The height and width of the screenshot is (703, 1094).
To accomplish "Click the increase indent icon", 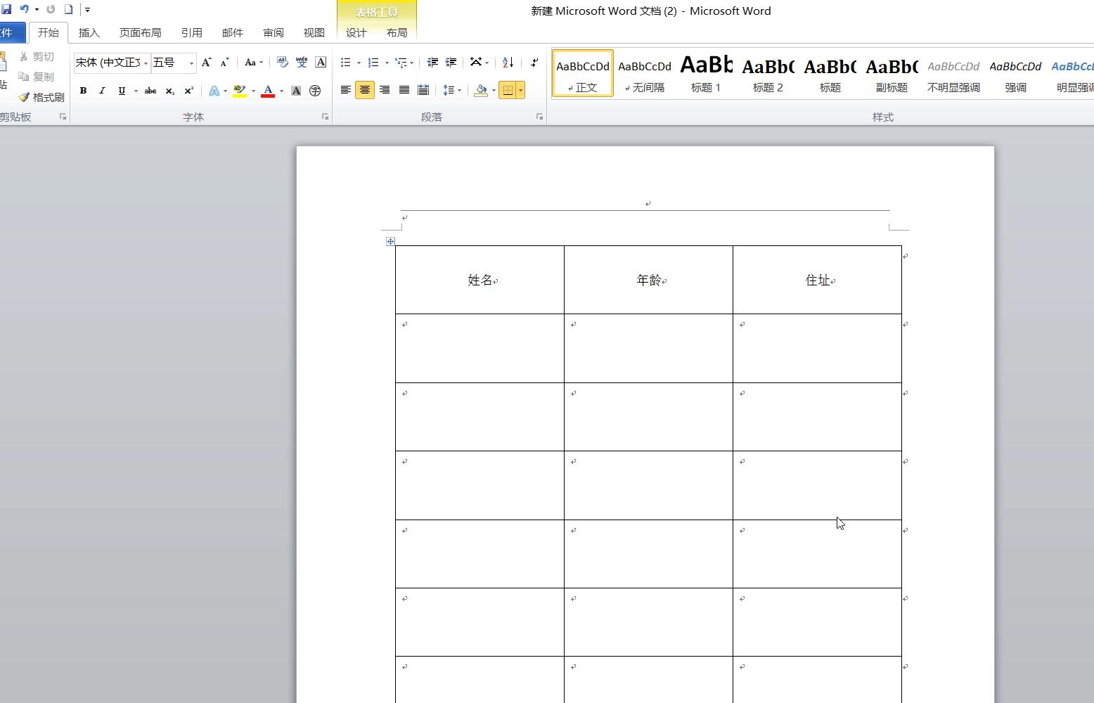I will pos(451,63).
